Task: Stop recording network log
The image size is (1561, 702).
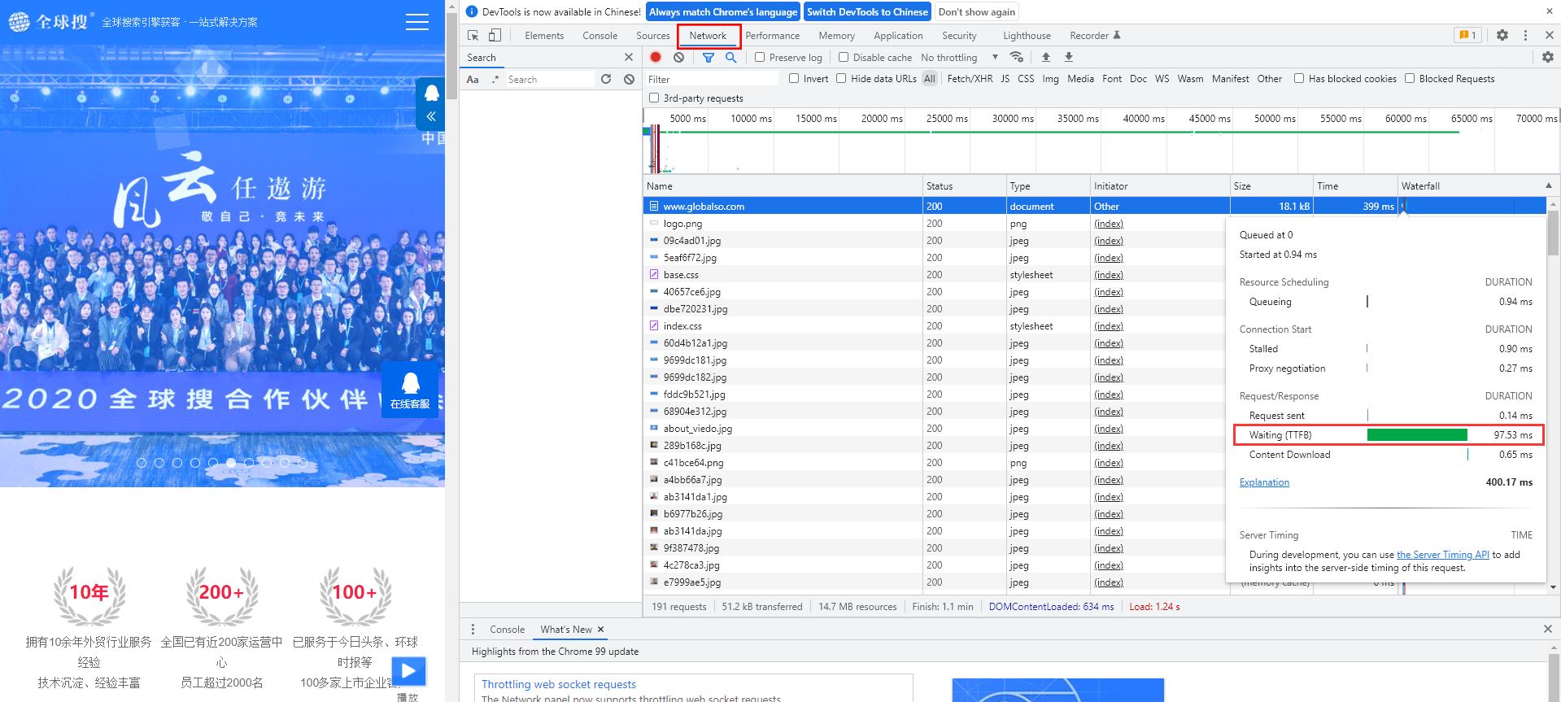Action: click(x=656, y=57)
